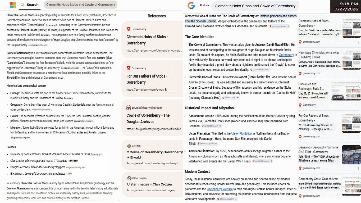Click the gorrenberry.com favicon under the Genealogy Geographic Surname result
Viewport: 361px width, 203px height.
tap(300, 168)
